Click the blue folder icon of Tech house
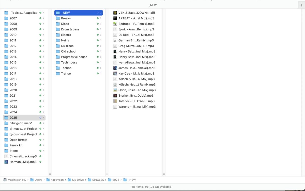The width and height of the screenshot is (305, 191). point(57,62)
